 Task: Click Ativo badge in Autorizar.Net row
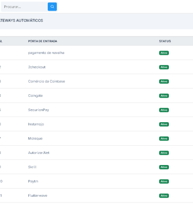pyautogui.click(x=164, y=153)
